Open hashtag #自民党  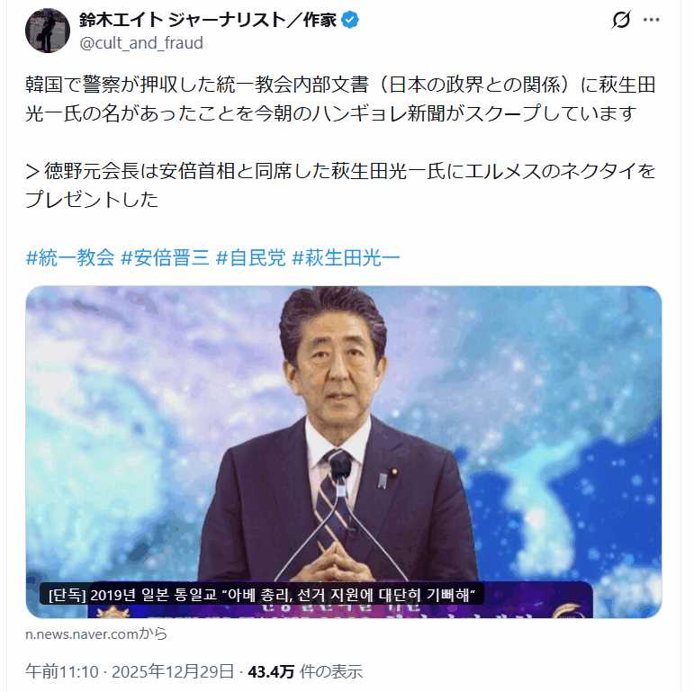click(251, 257)
